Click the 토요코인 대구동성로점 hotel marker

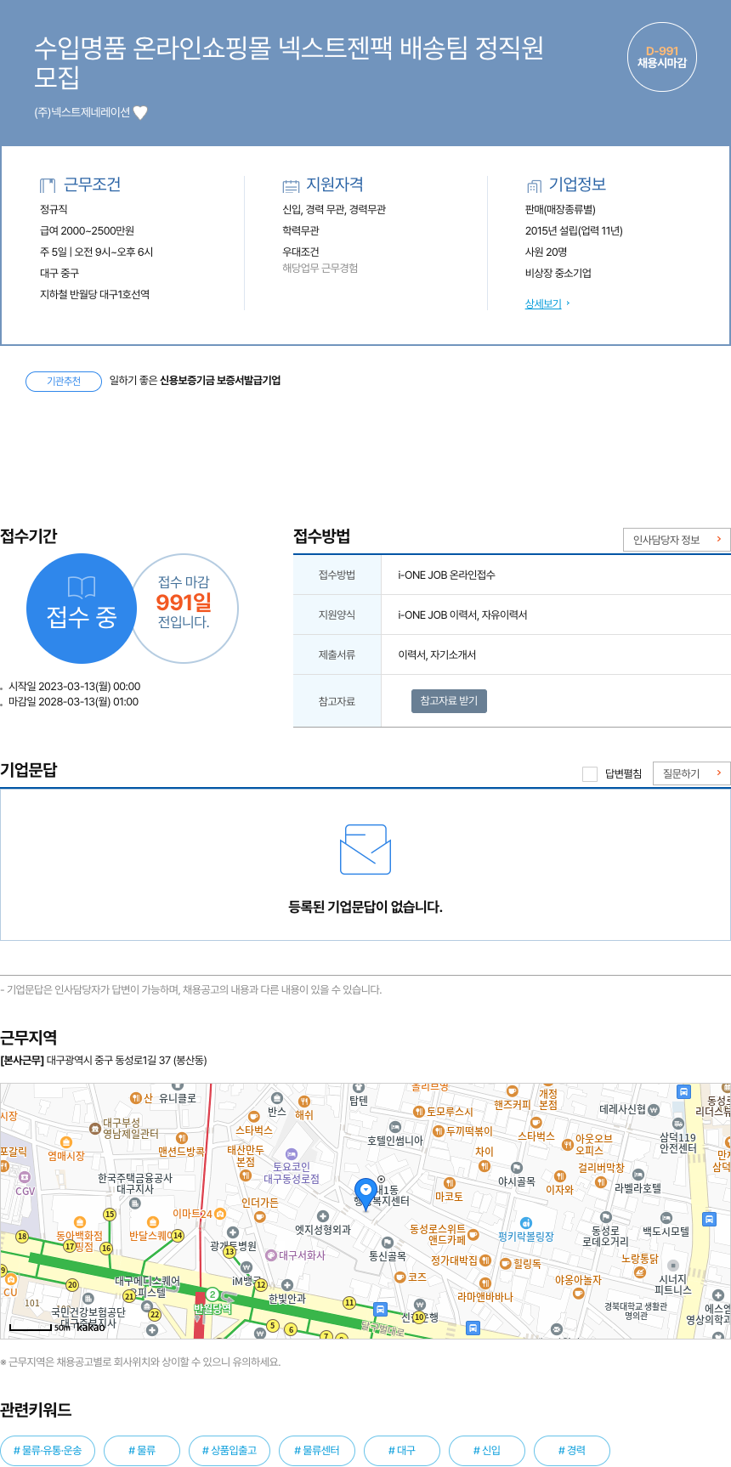point(292,1154)
